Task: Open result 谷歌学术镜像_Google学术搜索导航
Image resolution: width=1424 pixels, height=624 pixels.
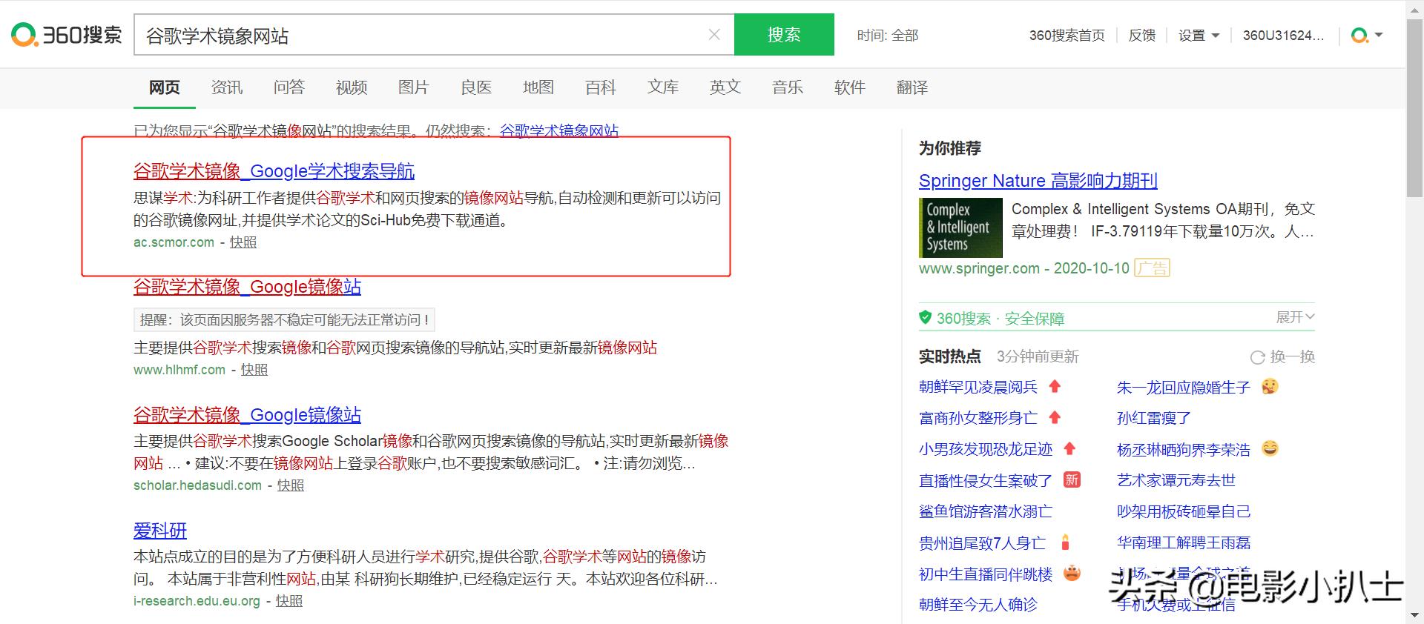Action: pyautogui.click(x=274, y=171)
